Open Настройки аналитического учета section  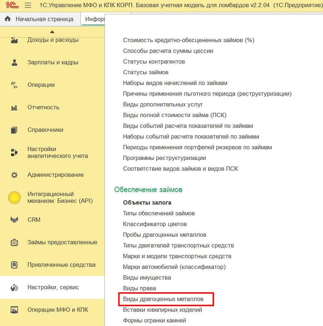point(58,152)
